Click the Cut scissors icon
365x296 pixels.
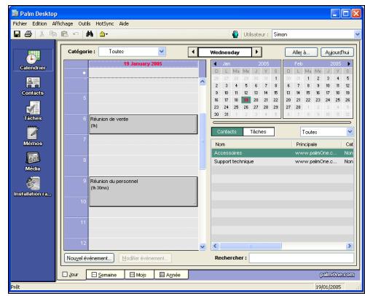pos(42,34)
